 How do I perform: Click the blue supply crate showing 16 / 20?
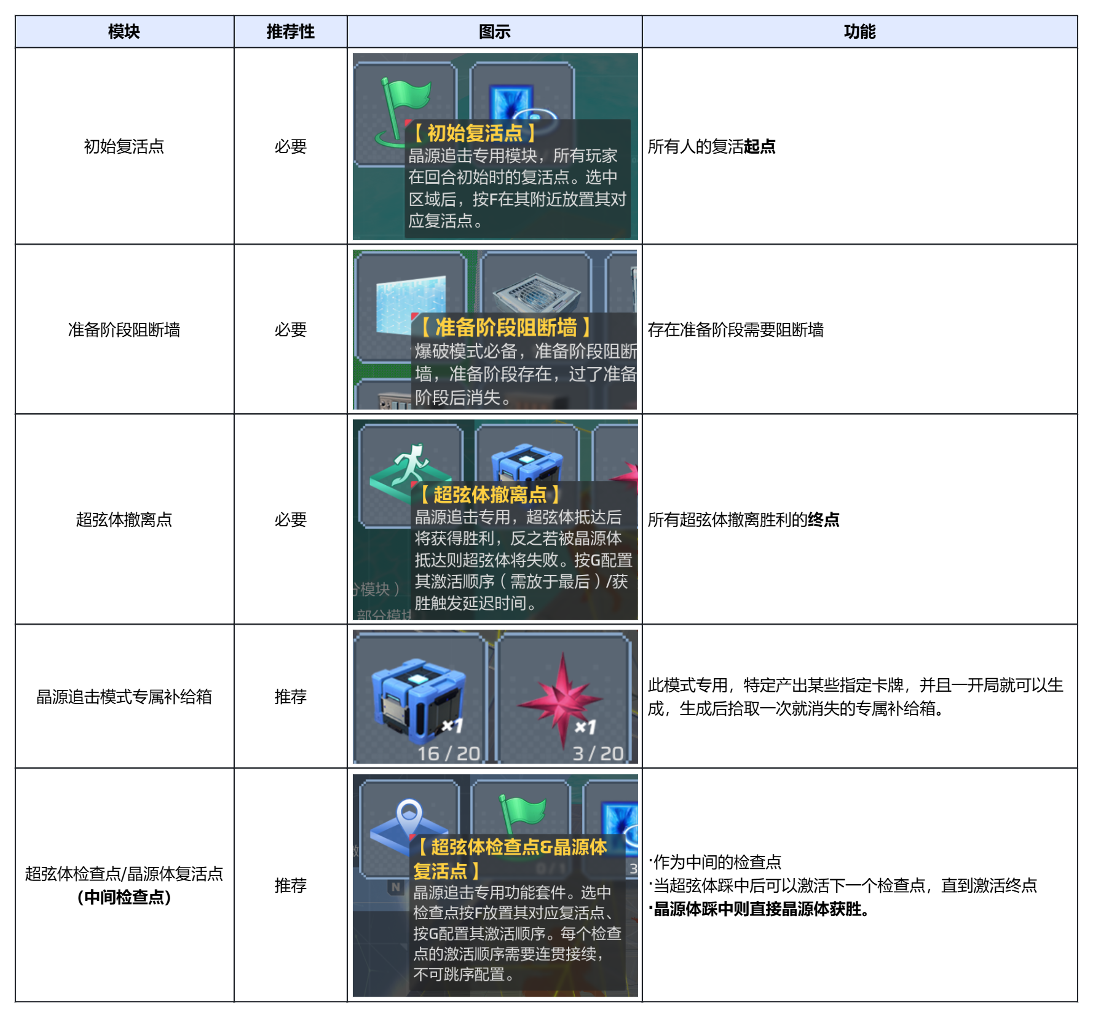tap(418, 697)
